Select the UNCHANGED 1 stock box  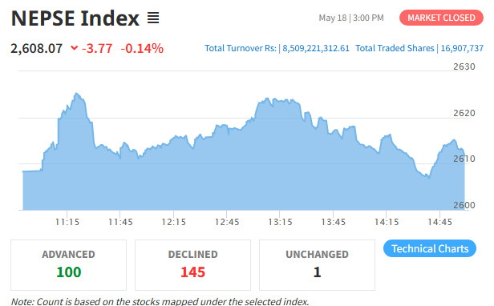click(317, 265)
